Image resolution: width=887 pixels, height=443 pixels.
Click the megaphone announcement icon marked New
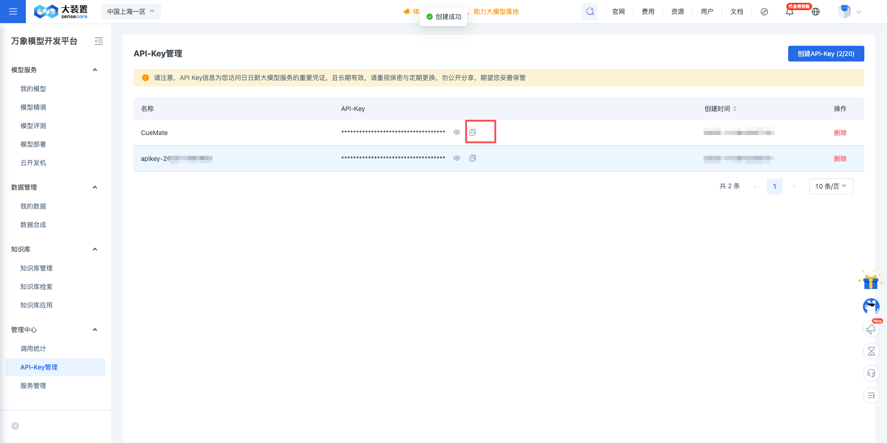[871, 329]
